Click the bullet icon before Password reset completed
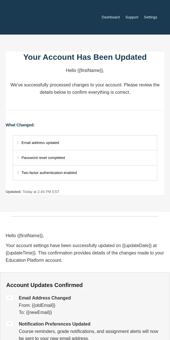This screenshot has width=170, height=340. tap(18, 158)
